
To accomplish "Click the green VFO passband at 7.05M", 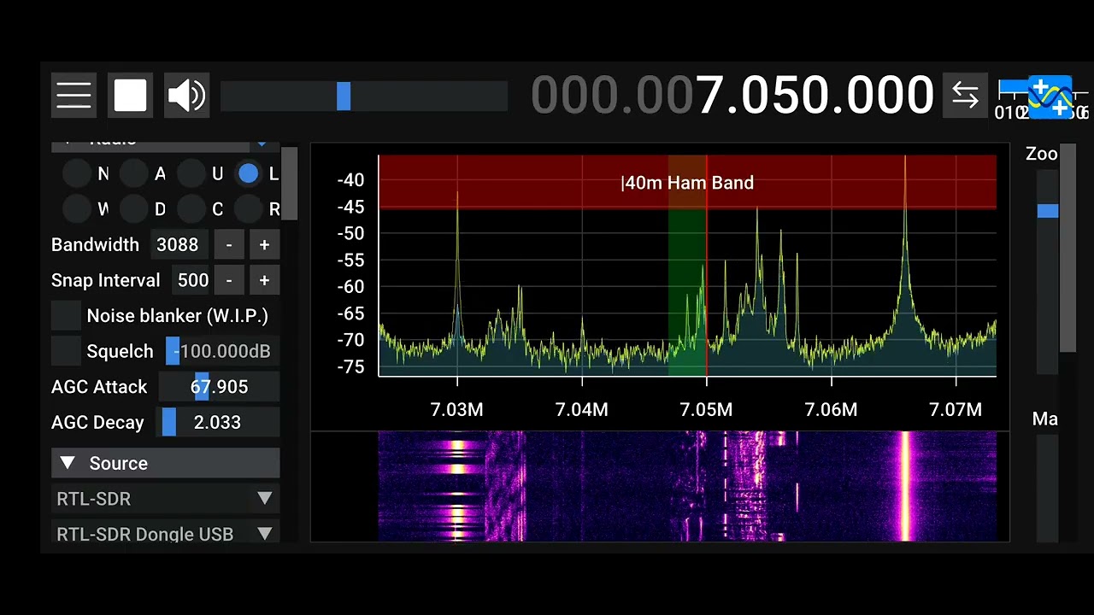I will point(686,266).
